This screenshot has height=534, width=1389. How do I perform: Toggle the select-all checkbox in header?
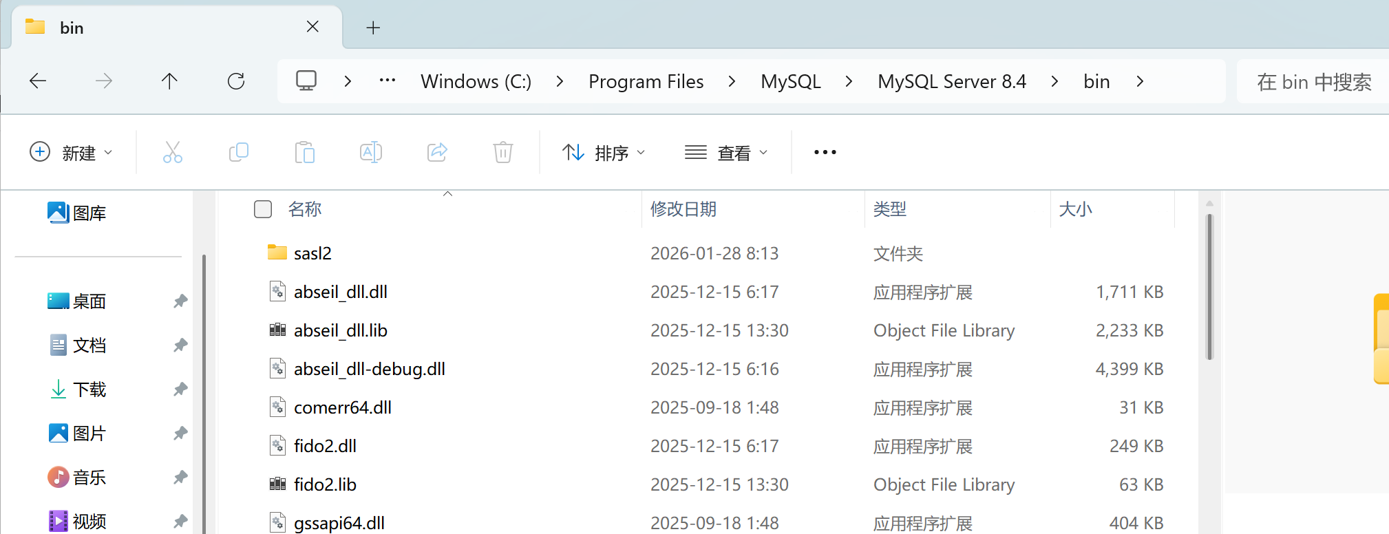tap(263, 209)
